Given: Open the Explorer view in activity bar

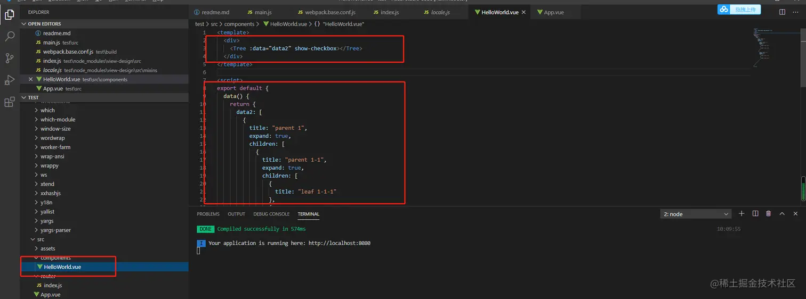Looking at the screenshot, I should pos(9,14).
